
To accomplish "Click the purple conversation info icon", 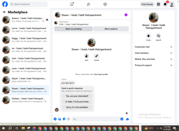I will click(126, 15).
